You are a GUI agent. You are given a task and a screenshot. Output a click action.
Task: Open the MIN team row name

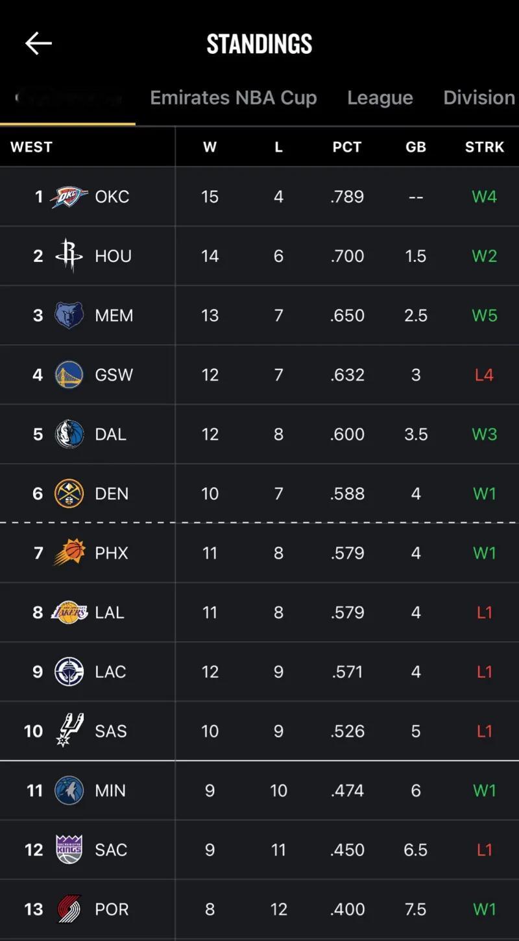[x=110, y=791]
